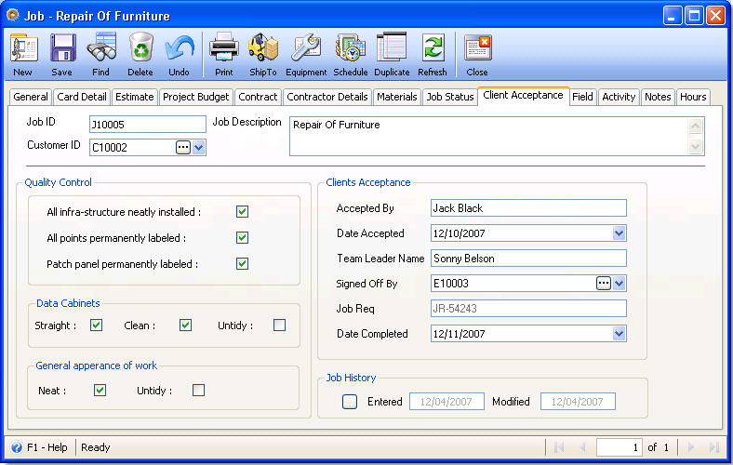Viewport: 733px width, 465px height.
Task: Select the Contract tab
Action: pyautogui.click(x=258, y=98)
